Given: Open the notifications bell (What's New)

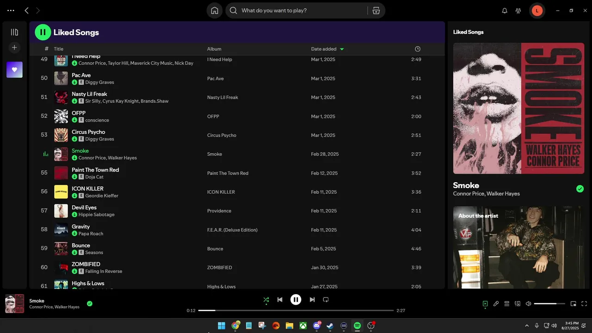Looking at the screenshot, I should coord(505,11).
